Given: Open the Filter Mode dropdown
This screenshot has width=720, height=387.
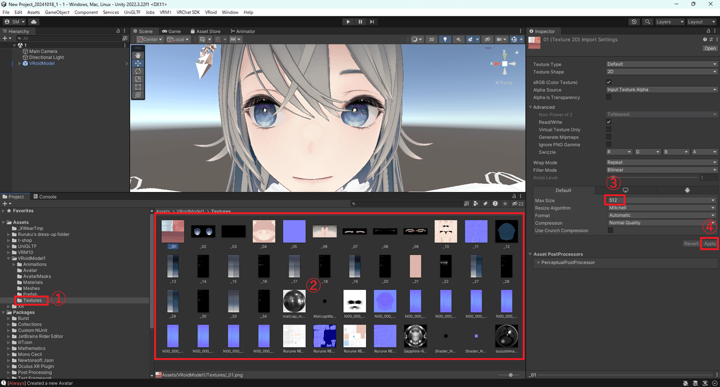Looking at the screenshot, I should tap(662, 170).
